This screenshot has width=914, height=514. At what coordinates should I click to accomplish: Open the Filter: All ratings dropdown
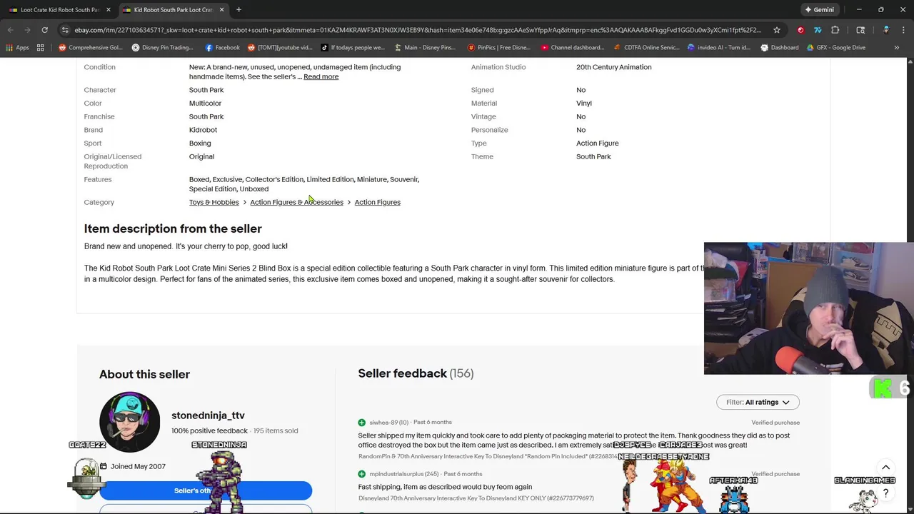pos(758,402)
